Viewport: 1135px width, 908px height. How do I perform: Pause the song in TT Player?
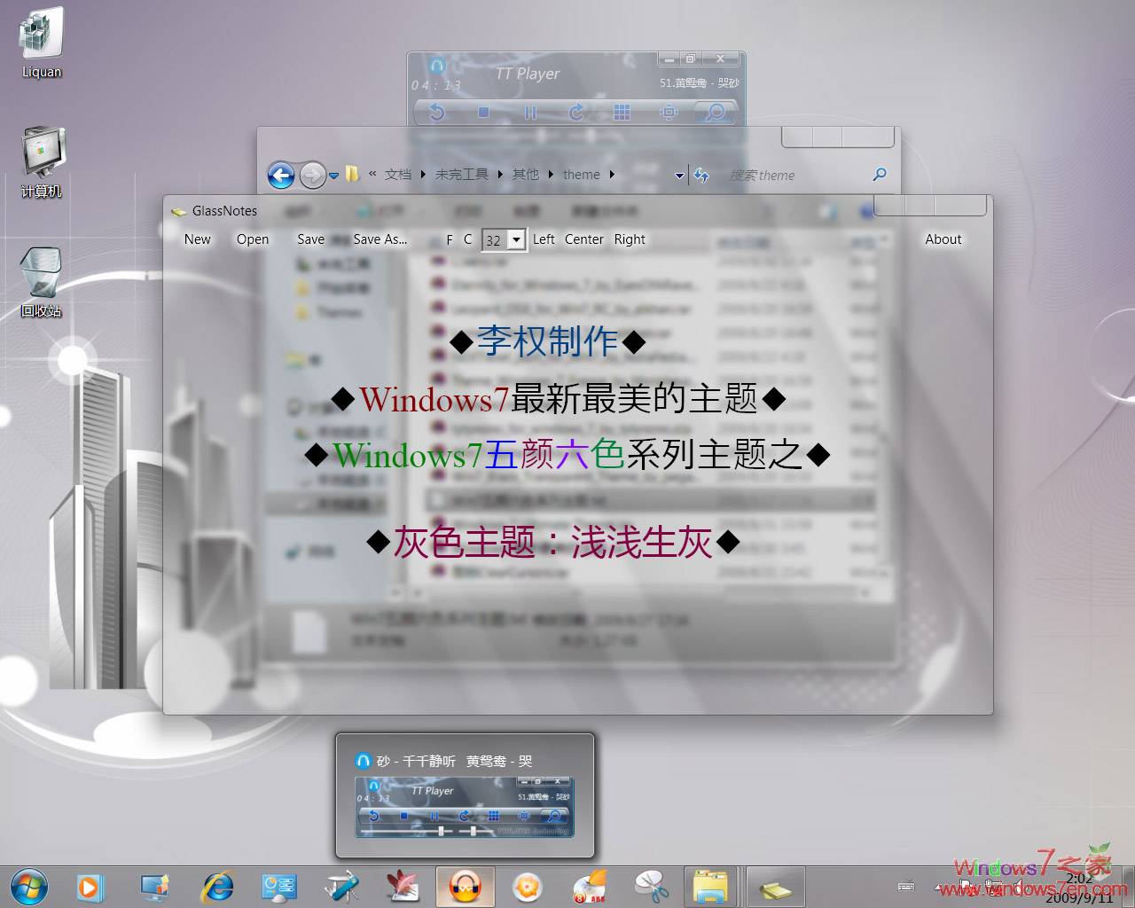[x=530, y=112]
